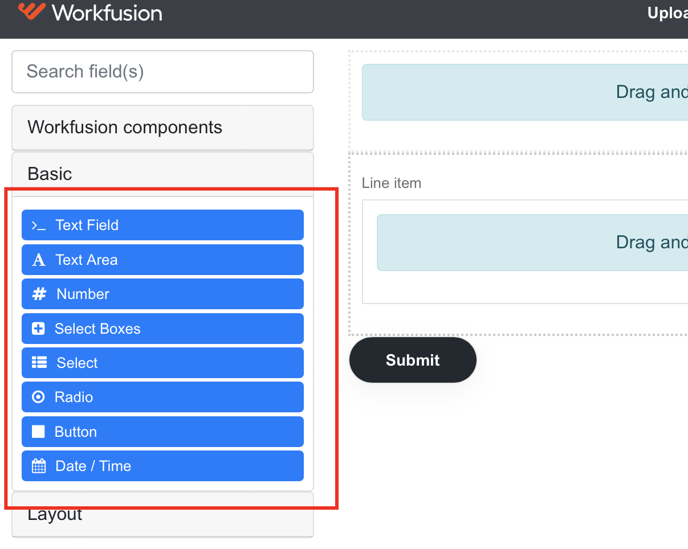Click the Date / Time calendar icon
The height and width of the screenshot is (549, 688).
38,466
